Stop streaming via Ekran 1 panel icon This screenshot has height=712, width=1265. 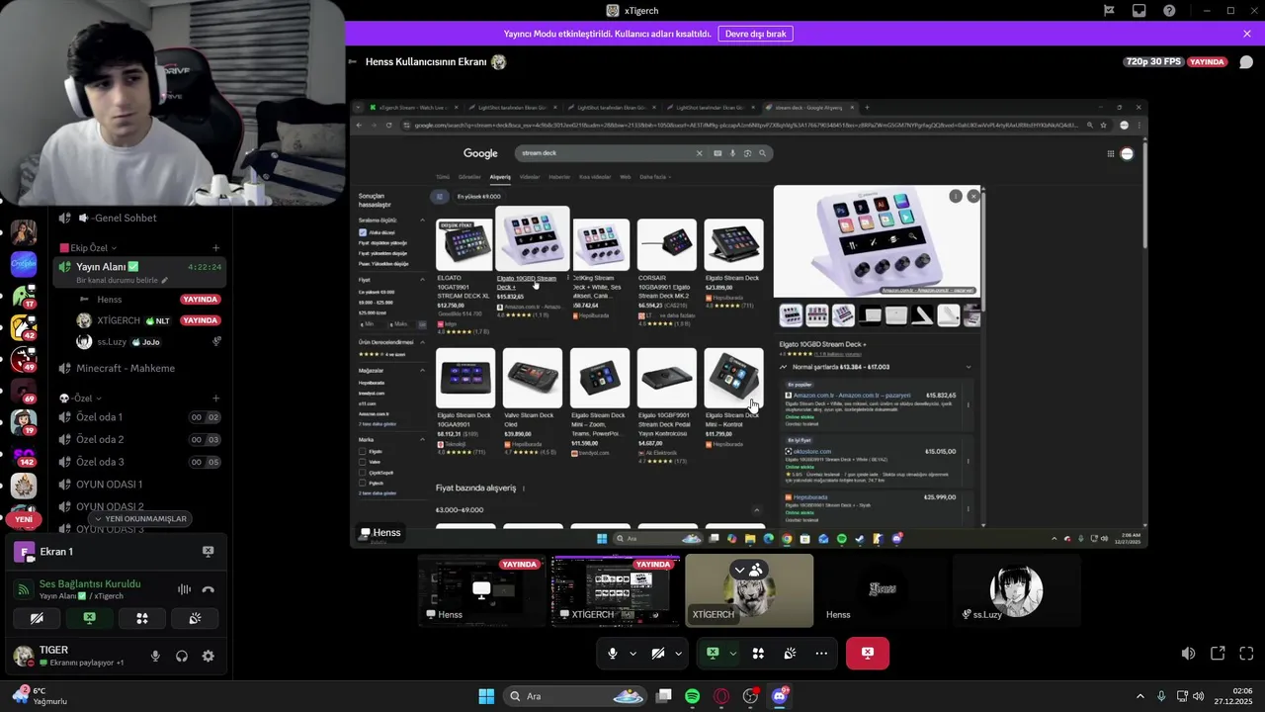208,552
